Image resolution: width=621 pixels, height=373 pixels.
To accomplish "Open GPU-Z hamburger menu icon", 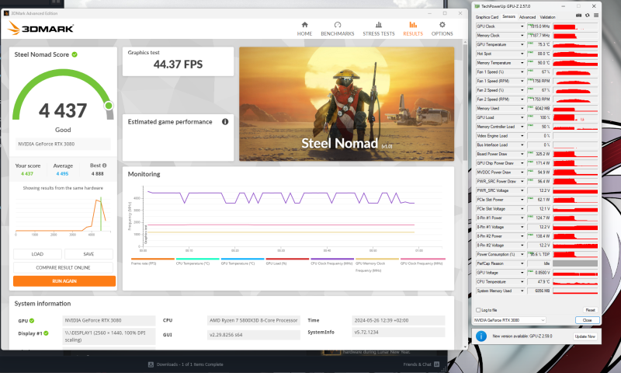I will [x=595, y=16].
